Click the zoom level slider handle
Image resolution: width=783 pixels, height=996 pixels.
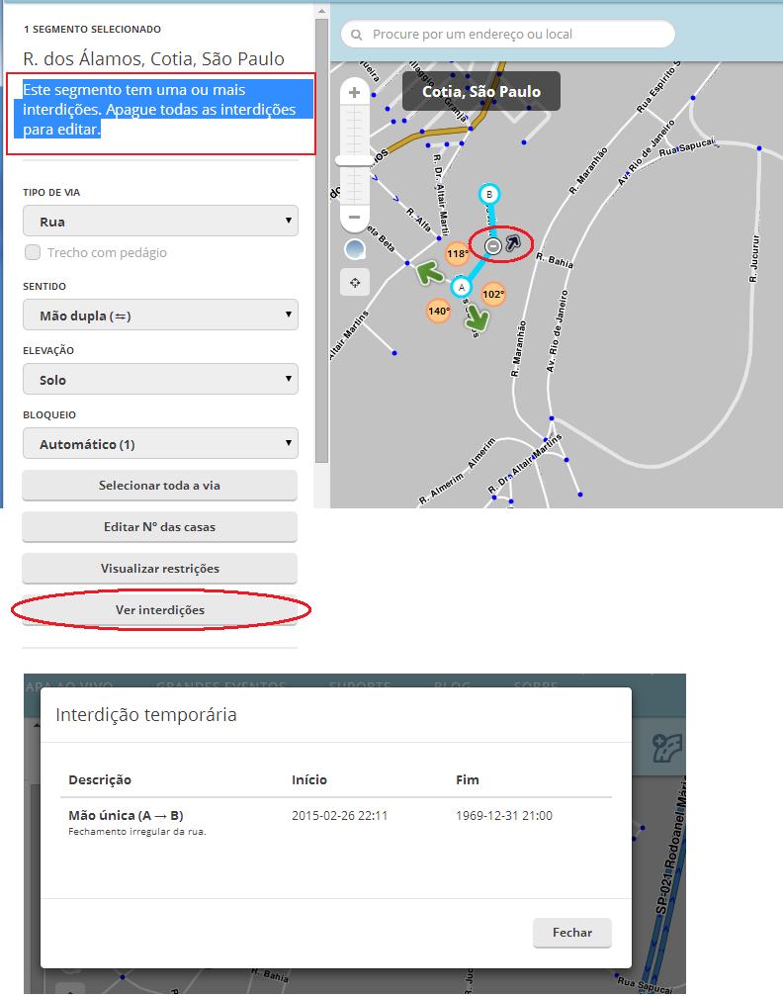click(x=354, y=160)
